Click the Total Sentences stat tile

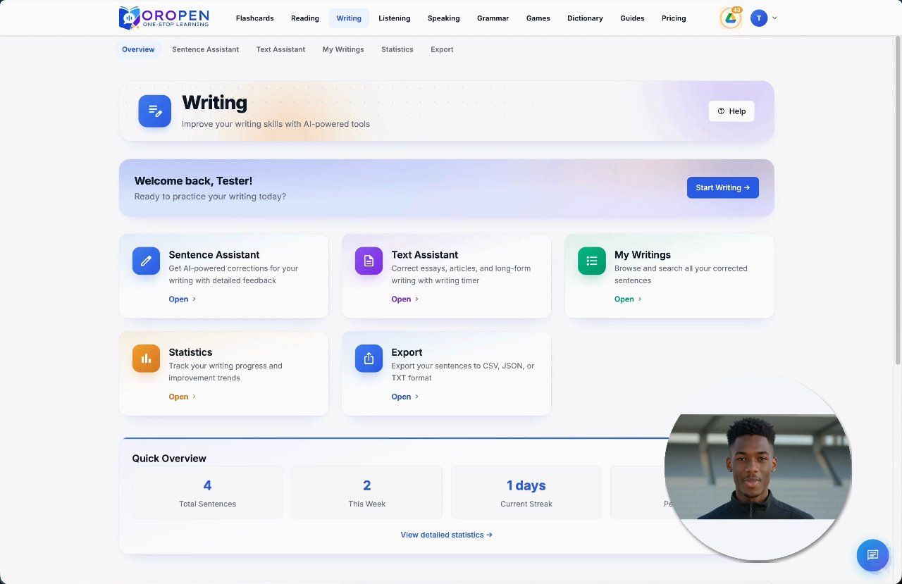[207, 492]
